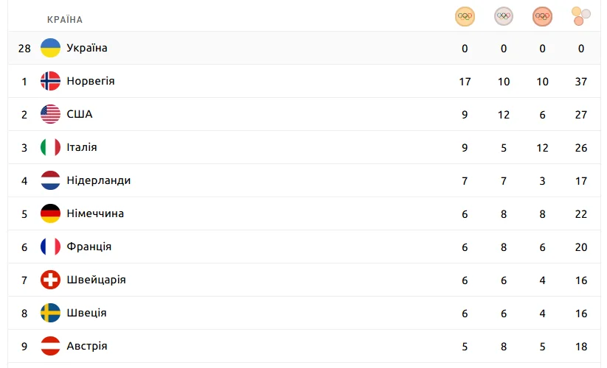Click the Norway flag icon
Viewport: 607px width, 368px height.
click(x=50, y=82)
